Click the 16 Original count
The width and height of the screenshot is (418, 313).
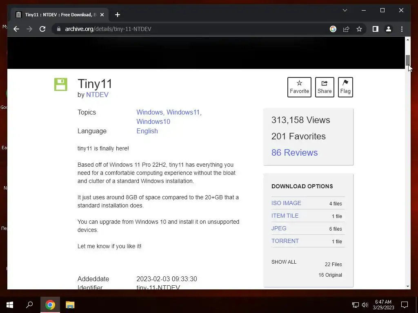330,275
